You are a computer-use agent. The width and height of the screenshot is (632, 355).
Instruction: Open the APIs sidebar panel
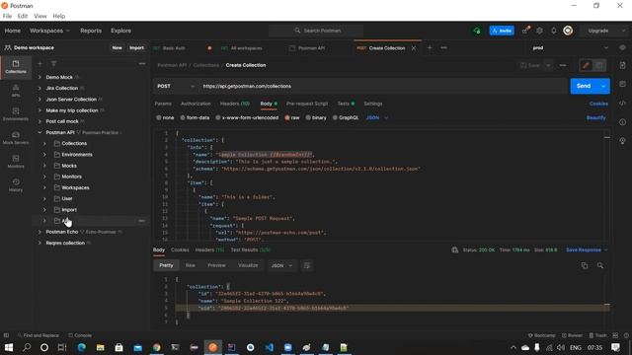pos(16,91)
